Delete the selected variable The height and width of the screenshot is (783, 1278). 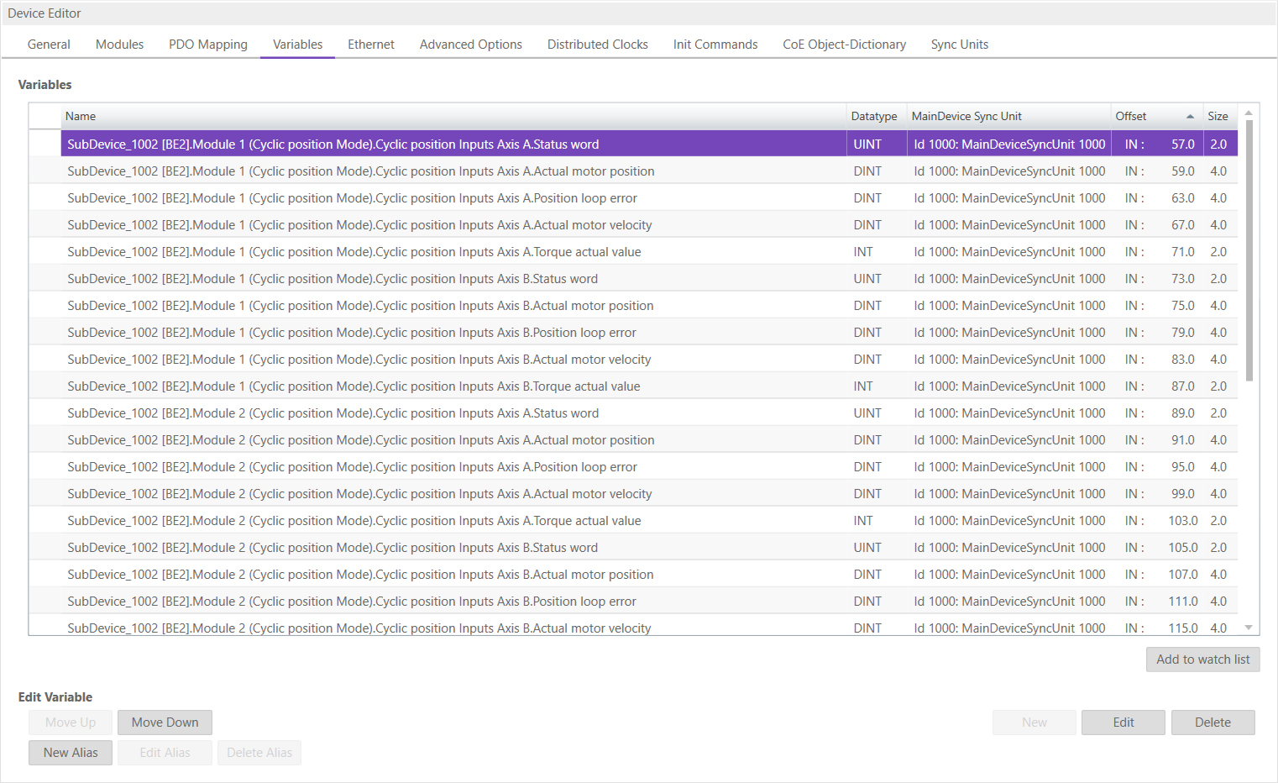coord(1213,722)
